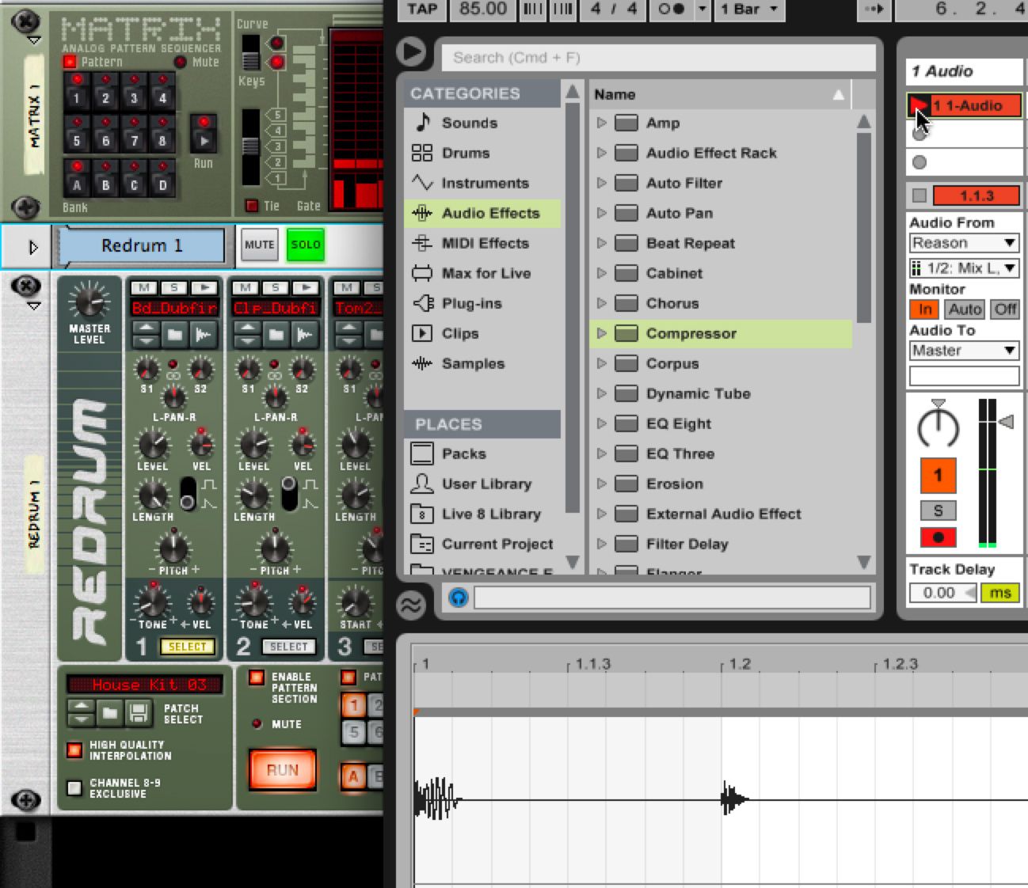This screenshot has width=1028, height=888.
Task: Click the TAP tempo button
Action: tap(422, 9)
